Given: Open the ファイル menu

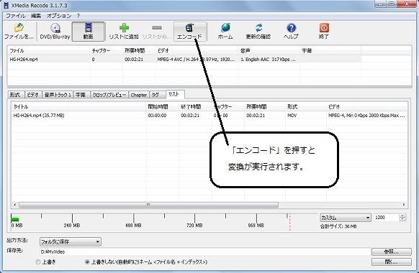Looking at the screenshot, I should (16, 16).
